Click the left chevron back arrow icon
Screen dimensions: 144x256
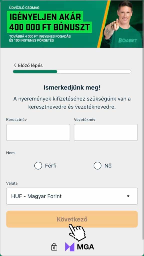point(14,65)
